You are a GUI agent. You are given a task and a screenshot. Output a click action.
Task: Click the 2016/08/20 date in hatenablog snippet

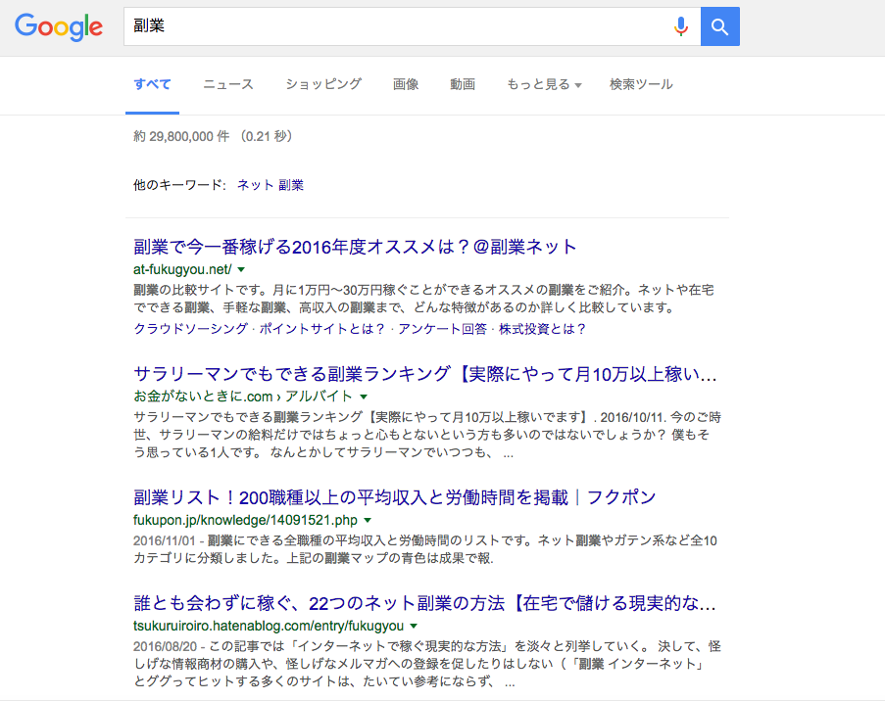coord(165,646)
